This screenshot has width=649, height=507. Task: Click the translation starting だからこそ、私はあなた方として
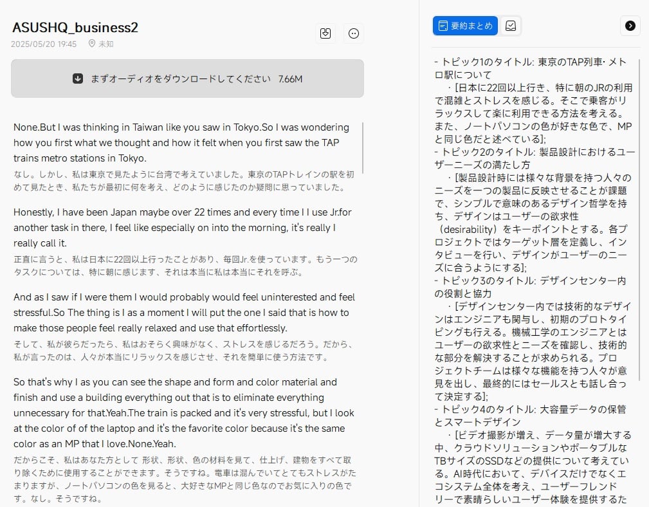[x=185, y=479]
